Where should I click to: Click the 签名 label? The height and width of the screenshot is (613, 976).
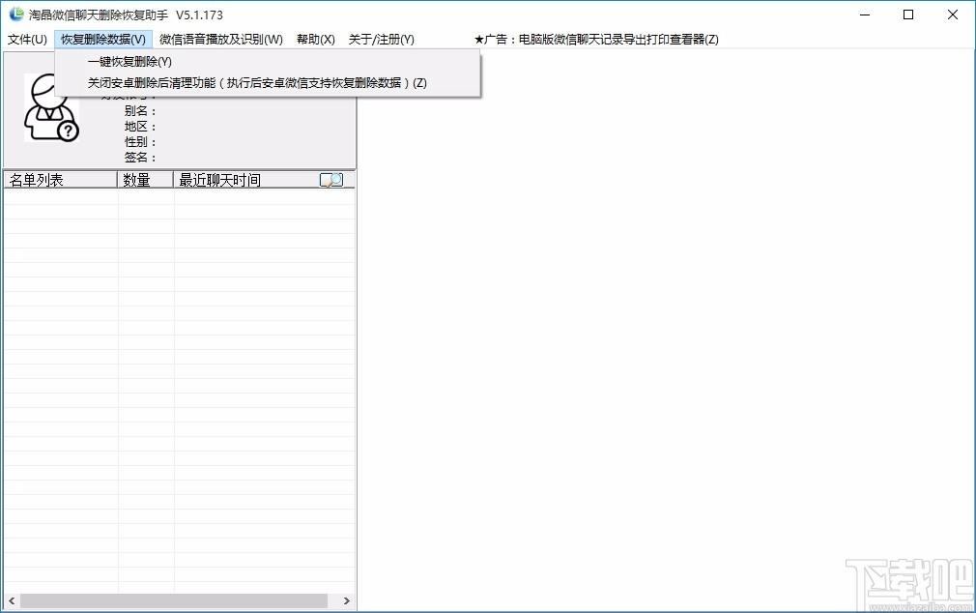(x=140, y=158)
